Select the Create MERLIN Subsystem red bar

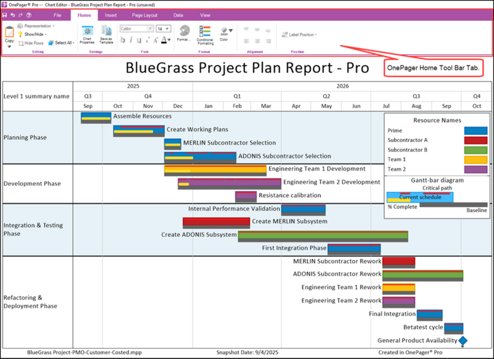tap(217, 222)
